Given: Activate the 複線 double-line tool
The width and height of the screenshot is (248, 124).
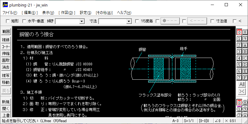Looking at the screenshot, I should point(6,40).
